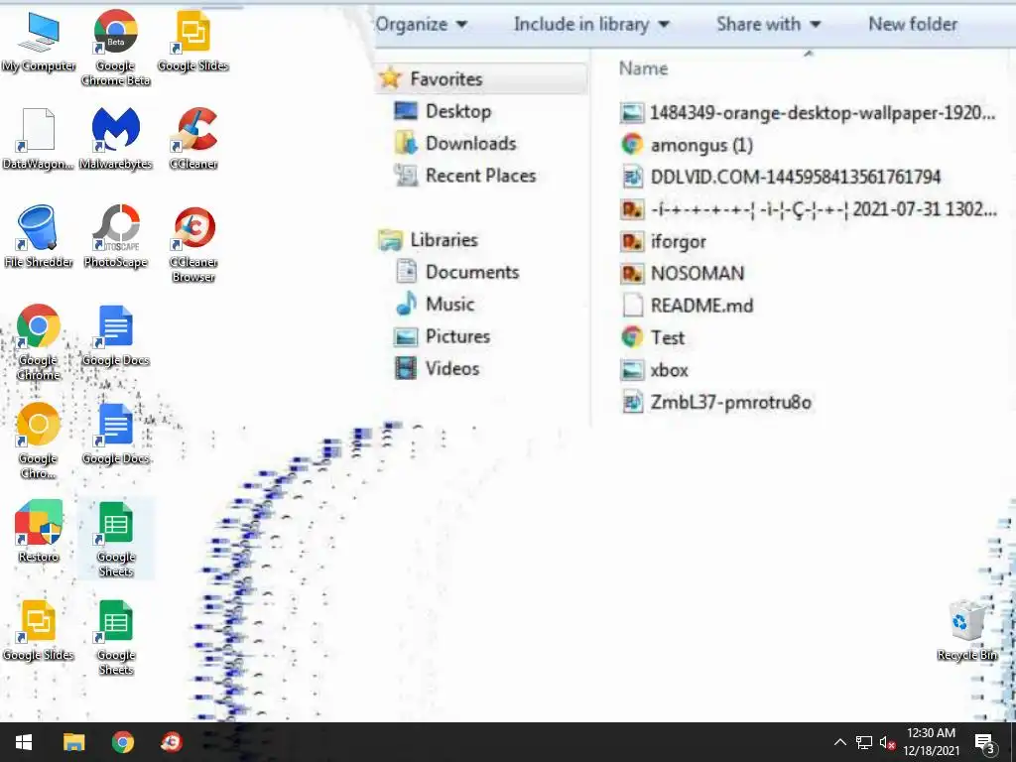Launch the Restoro desktop shortcut

coord(39,532)
